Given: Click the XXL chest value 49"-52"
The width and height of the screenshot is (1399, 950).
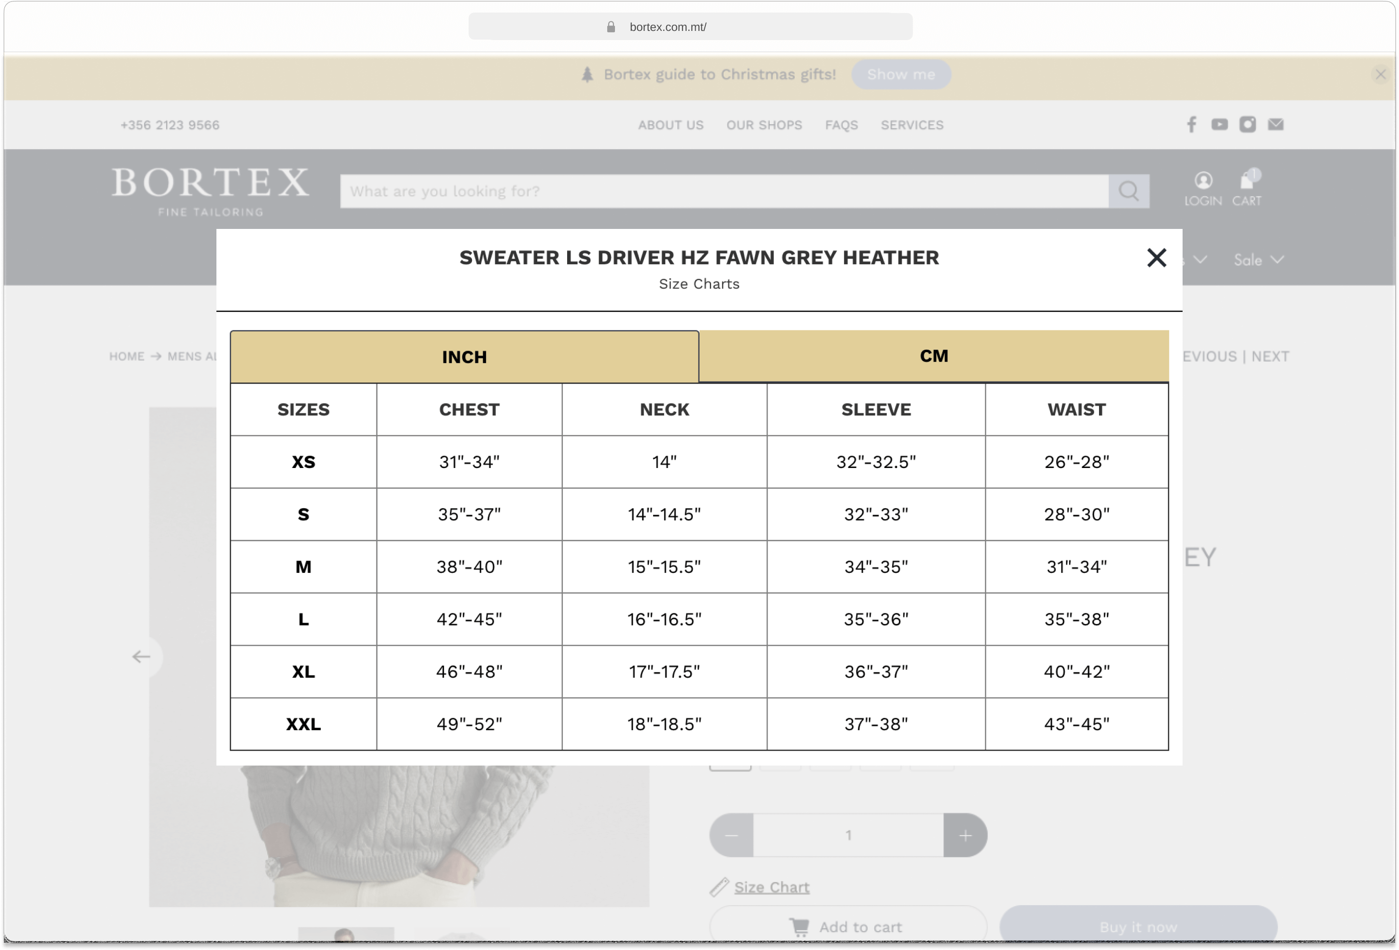Looking at the screenshot, I should [x=469, y=723].
